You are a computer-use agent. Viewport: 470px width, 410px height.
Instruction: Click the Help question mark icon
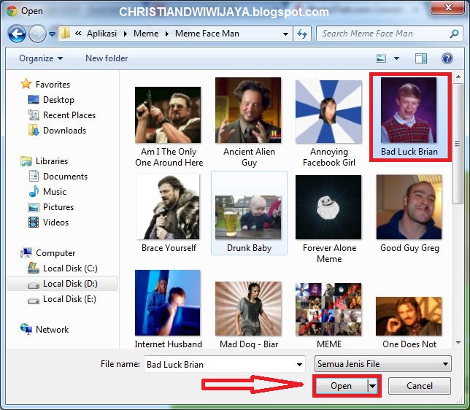[447, 58]
